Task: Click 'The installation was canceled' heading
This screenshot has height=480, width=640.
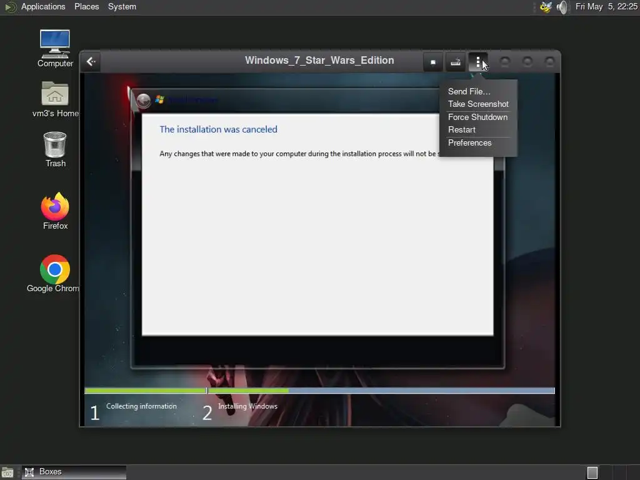Action: point(218,129)
